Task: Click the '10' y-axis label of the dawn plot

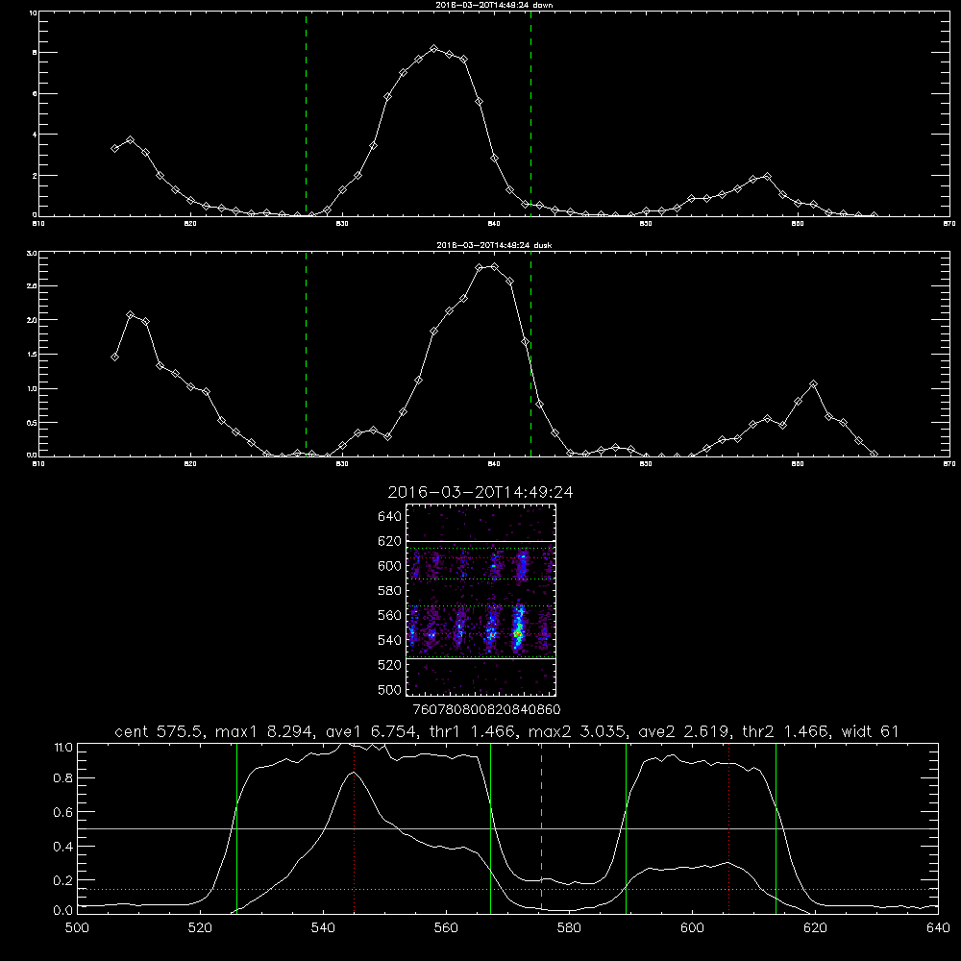Action: 33,12
